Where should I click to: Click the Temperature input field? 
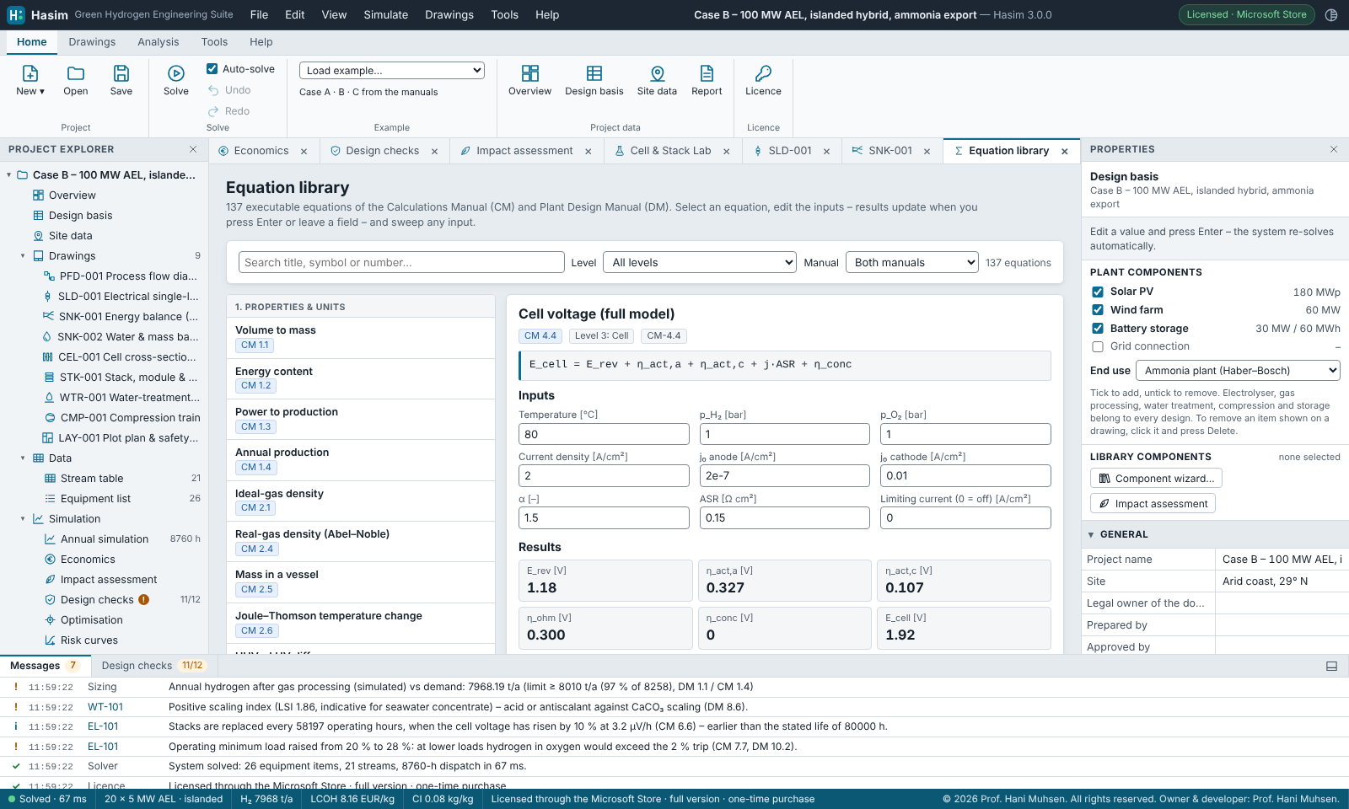click(604, 434)
